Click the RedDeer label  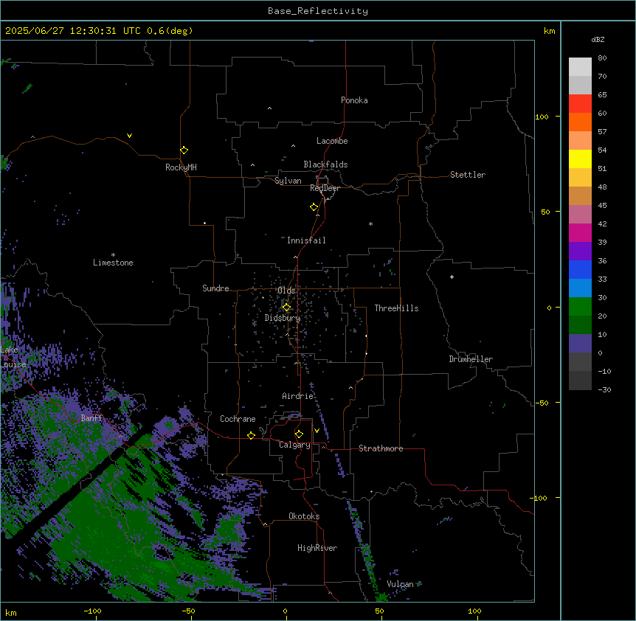(x=325, y=188)
